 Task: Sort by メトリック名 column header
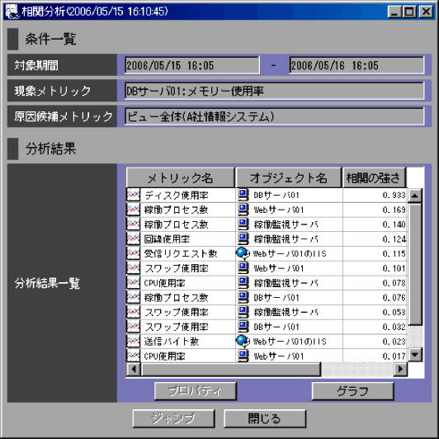pyautogui.click(x=180, y=177)
